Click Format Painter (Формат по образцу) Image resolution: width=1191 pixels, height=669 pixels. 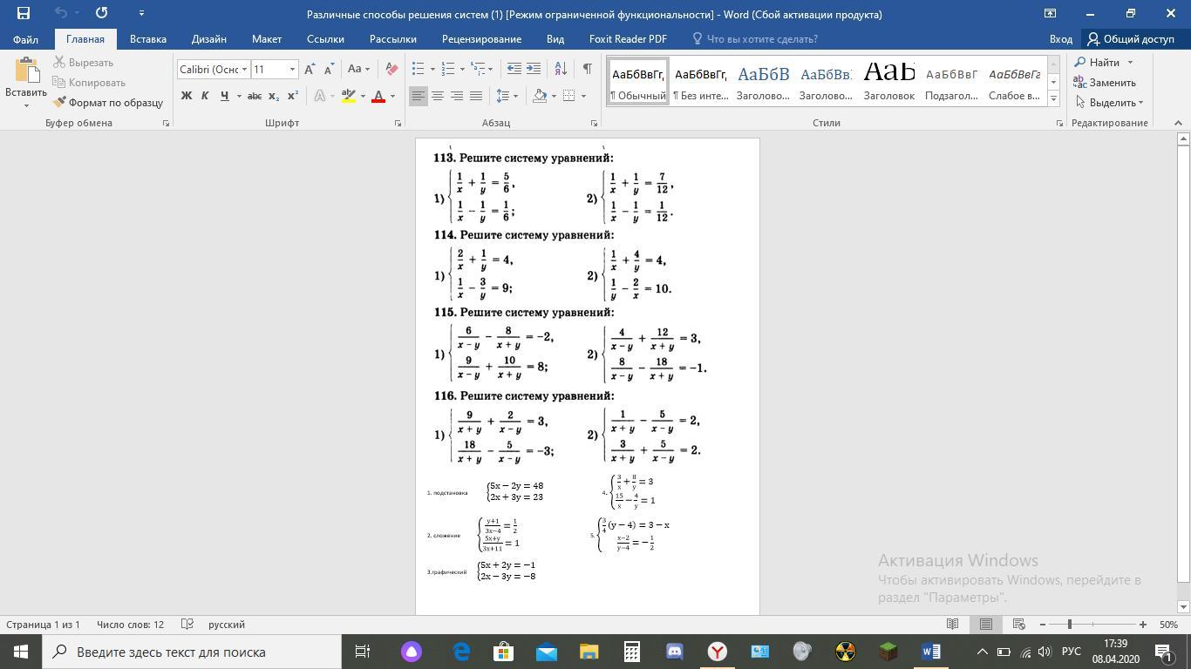(x=108, y=103)
